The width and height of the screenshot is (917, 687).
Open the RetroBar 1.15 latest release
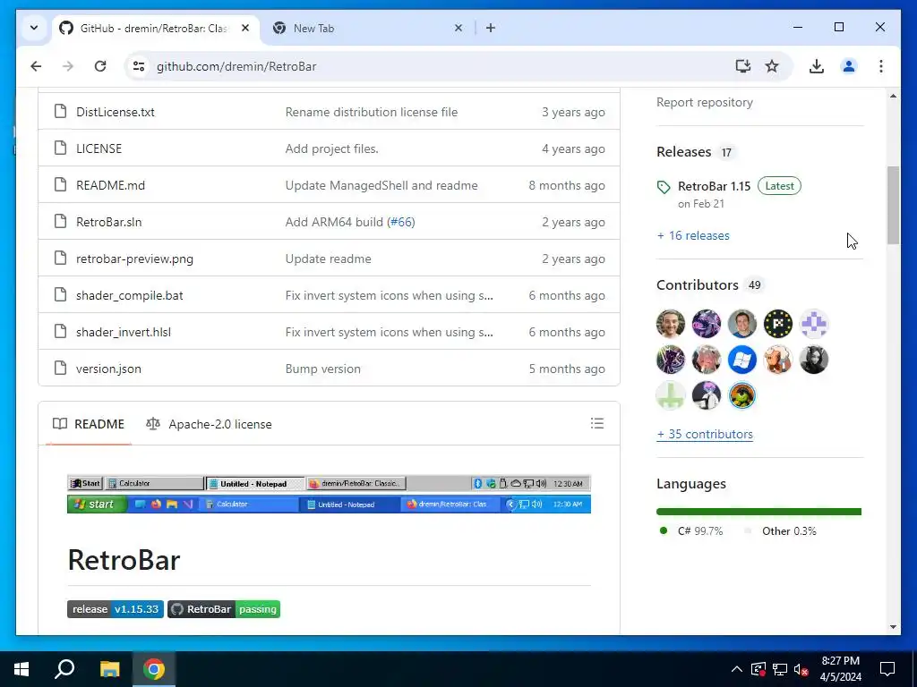[714, 186]
